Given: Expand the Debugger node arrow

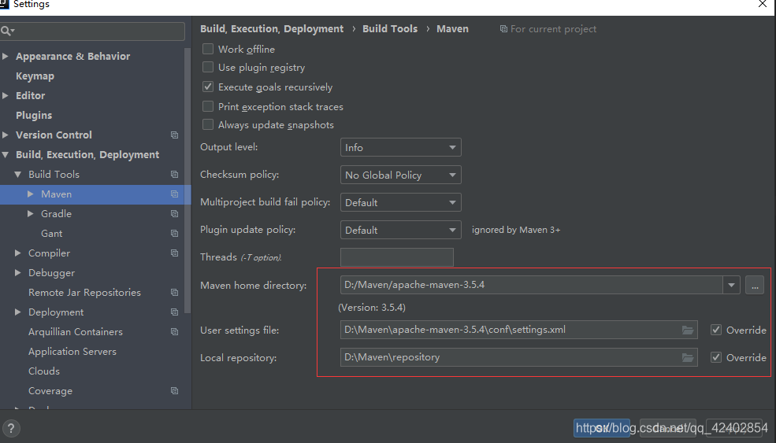Looking at the screenshot, I should point(18,273).
